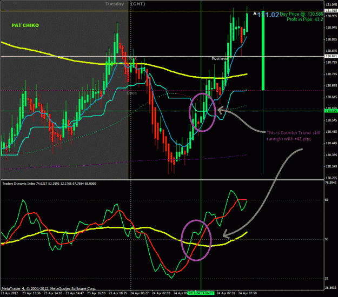This screenshot has width=338, height=297.
Task: Select the 131.045 price scale value
Action: (x=332, y=4)
